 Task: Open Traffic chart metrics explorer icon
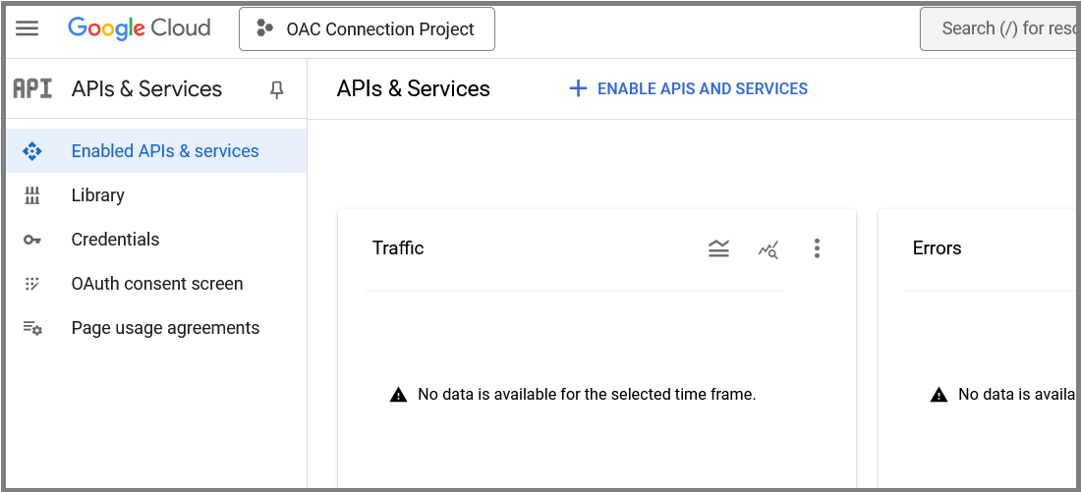coord(768,249)
